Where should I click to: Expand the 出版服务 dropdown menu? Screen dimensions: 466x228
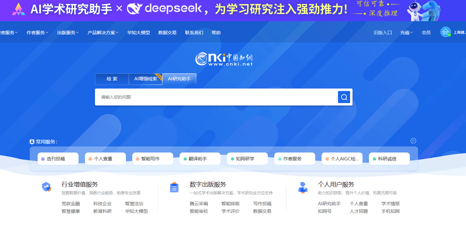[68, 33]
